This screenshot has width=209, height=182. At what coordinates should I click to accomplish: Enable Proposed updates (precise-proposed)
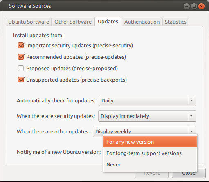coord(21,68)
